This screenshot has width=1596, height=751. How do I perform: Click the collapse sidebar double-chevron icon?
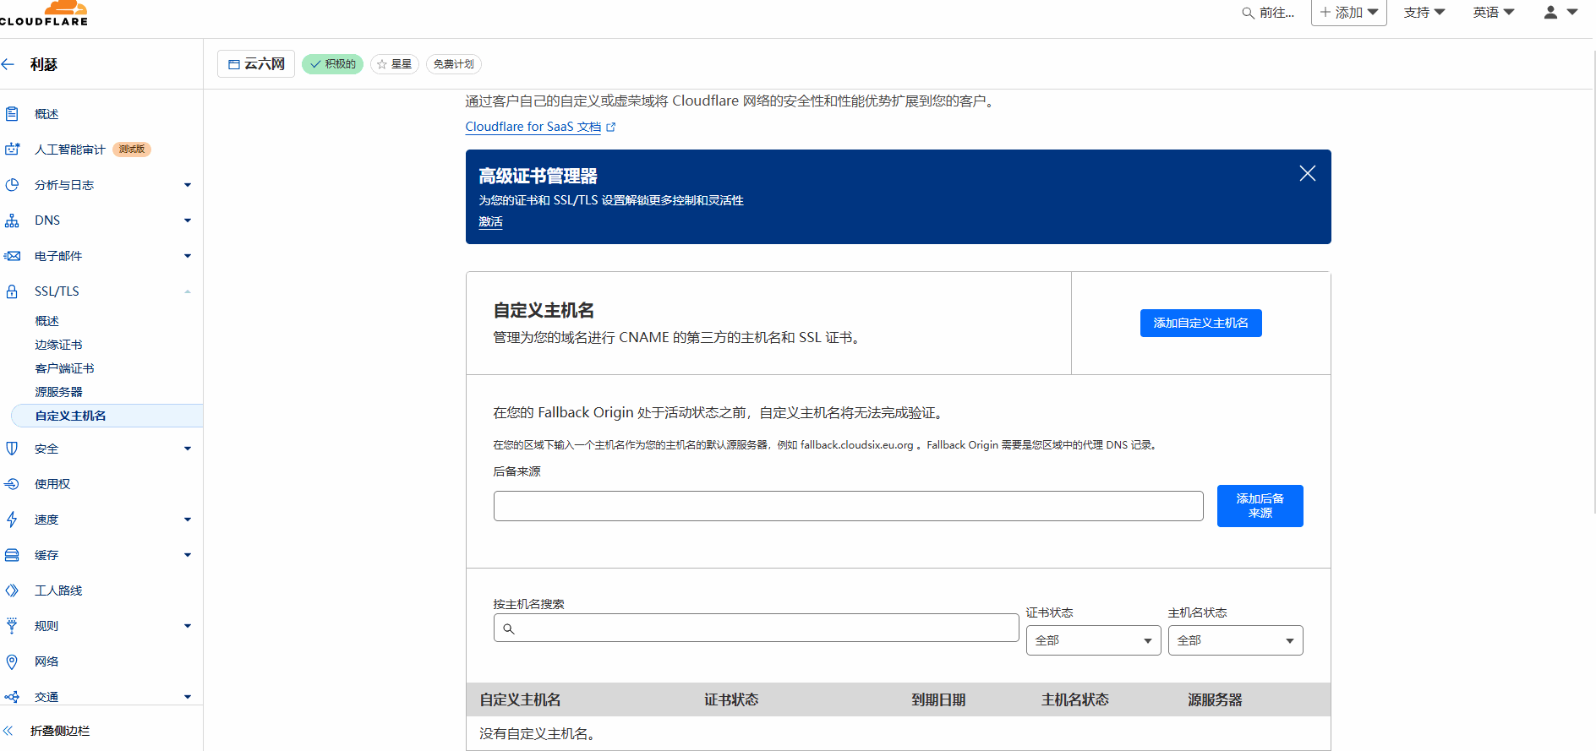(x=8, y=731)
